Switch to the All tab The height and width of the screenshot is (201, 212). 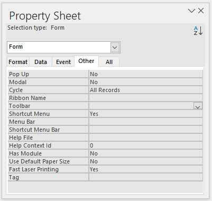109,62
